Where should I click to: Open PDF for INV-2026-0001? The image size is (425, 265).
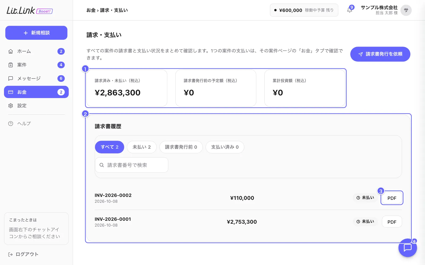coord(392,222)
